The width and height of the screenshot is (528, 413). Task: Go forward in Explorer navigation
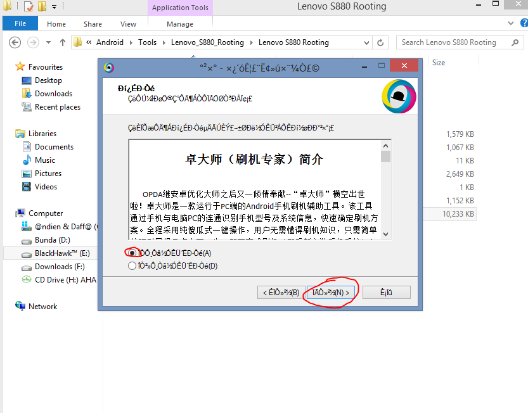tap(33, 42)
